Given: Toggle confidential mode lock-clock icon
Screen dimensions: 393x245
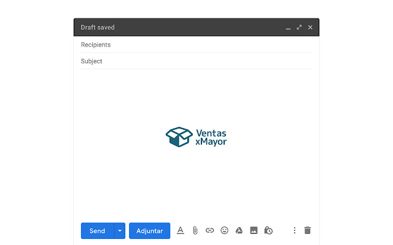Looking at the screenshot, I should (x=268, y=230).
